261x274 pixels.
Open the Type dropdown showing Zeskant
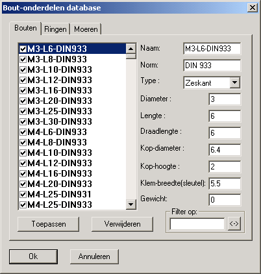(x=235, y=82)
